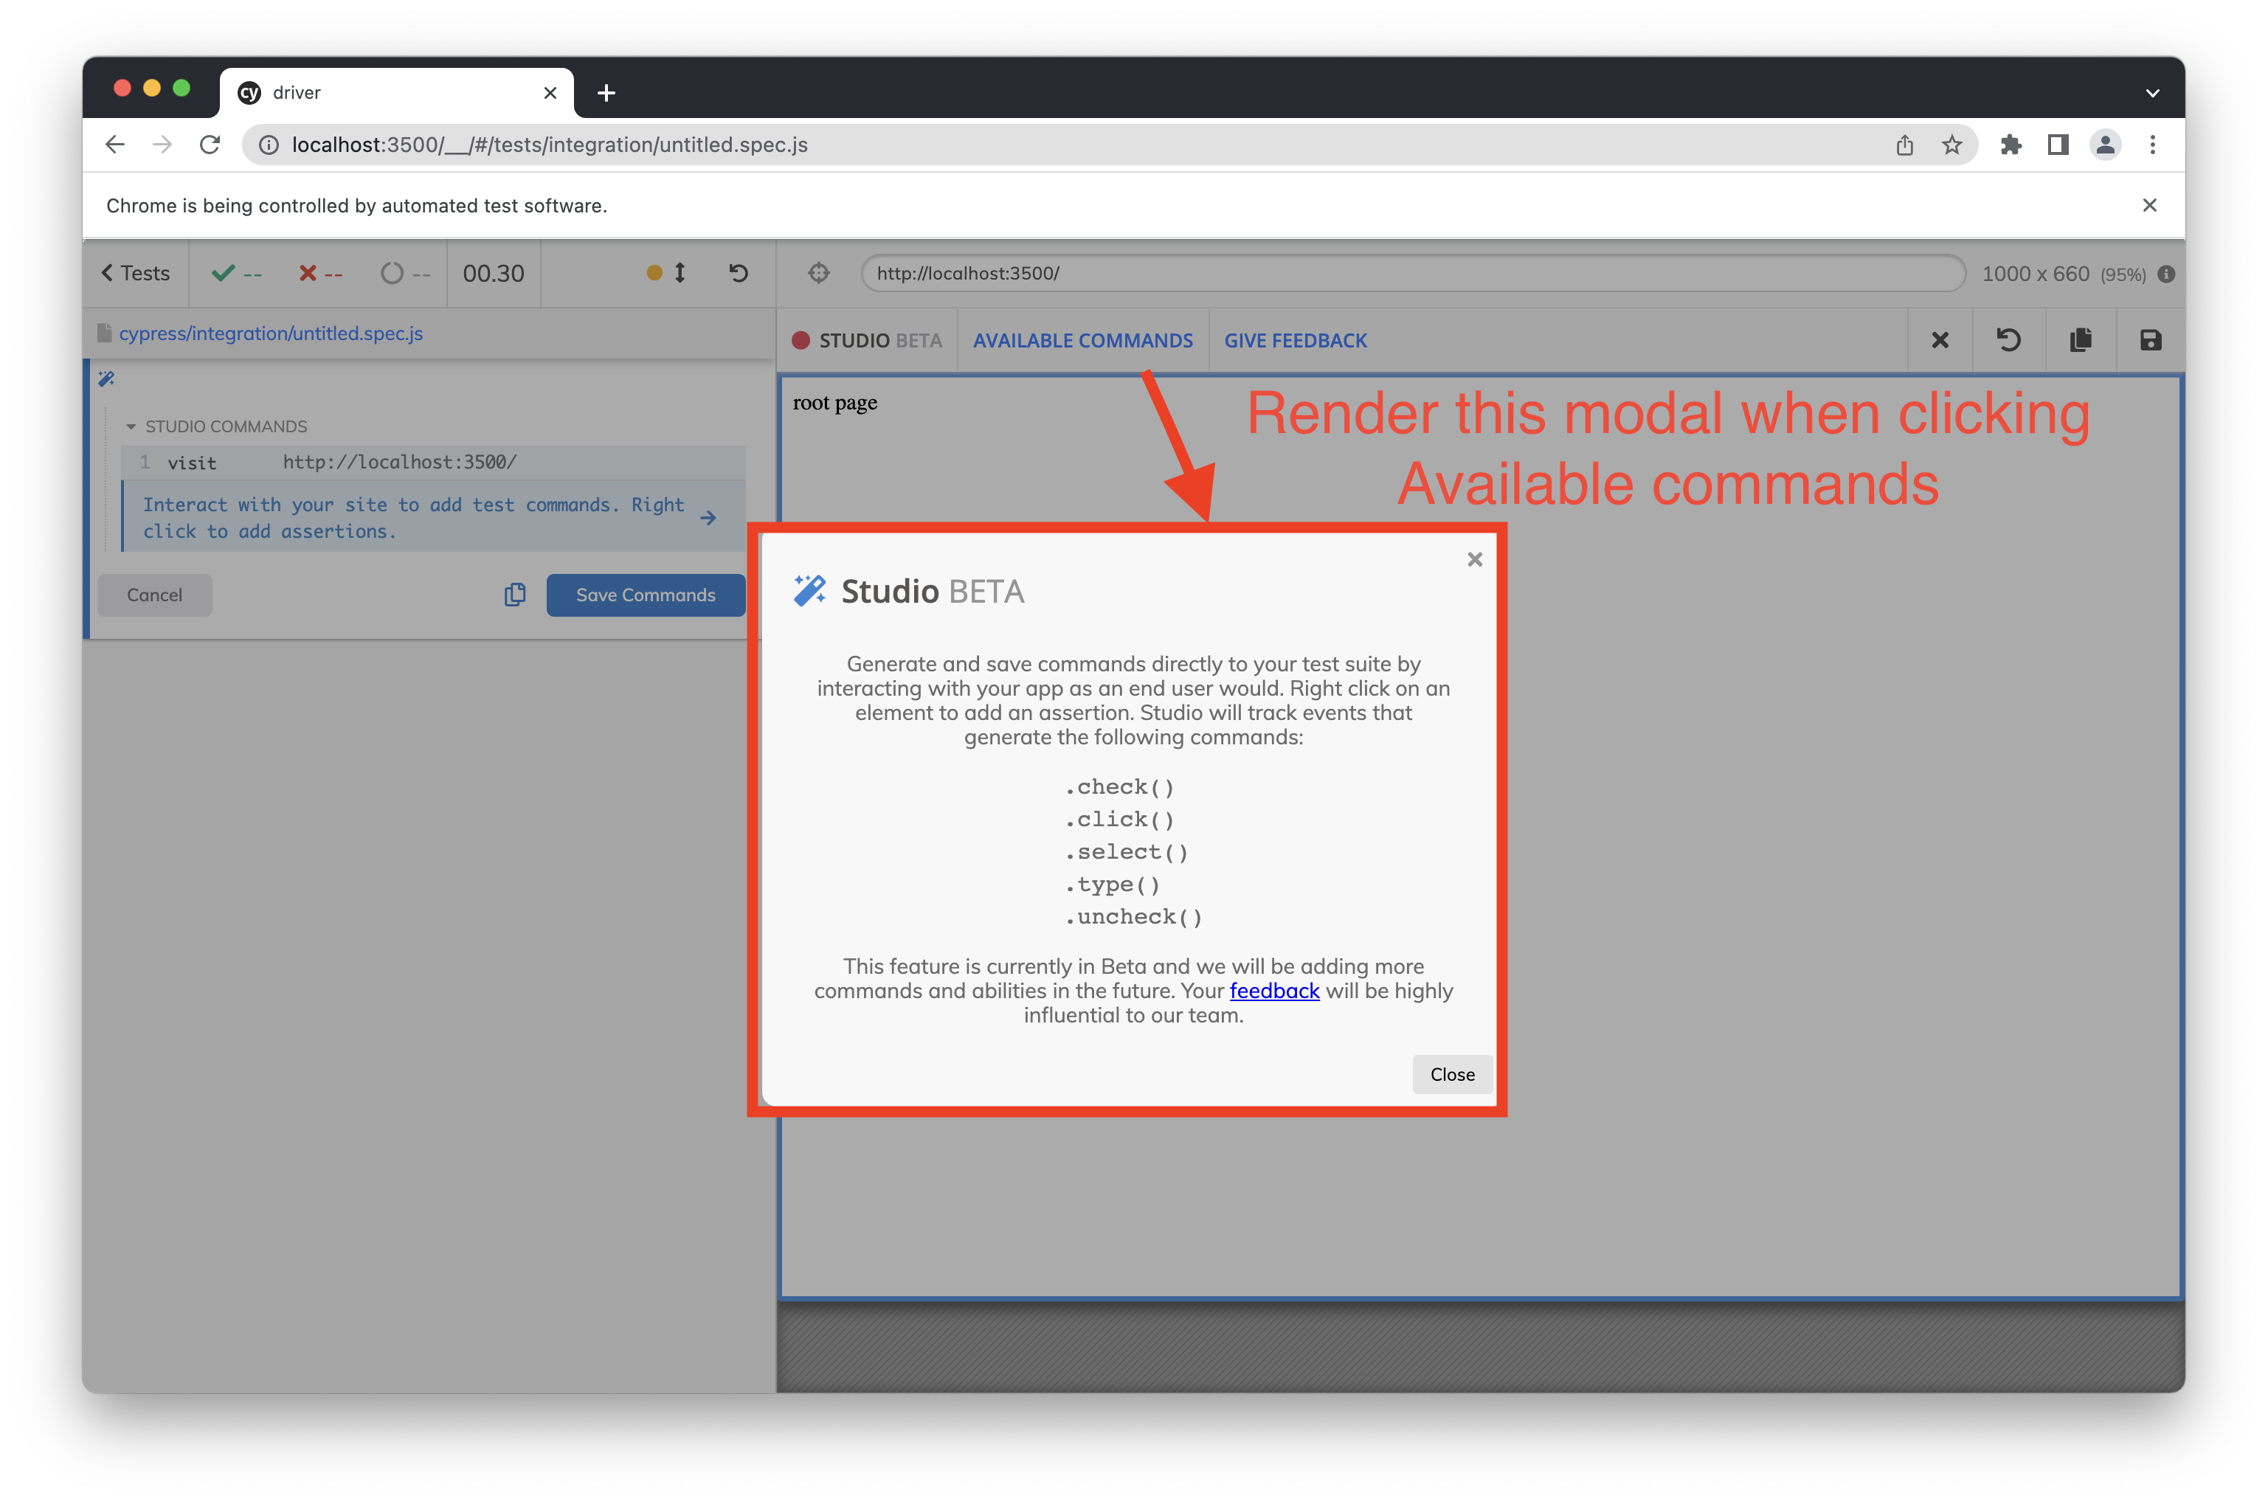Copy commands via the icon next to Save Commands
Viewport: 2268px width, 1502px height.
pyautogui.click(x=515, y=595)
